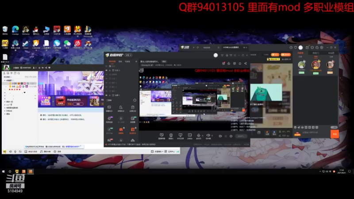Click the highlighted orange toolbox tool icon in middle column
Viewport: 354px width, 199px height.
121,130
